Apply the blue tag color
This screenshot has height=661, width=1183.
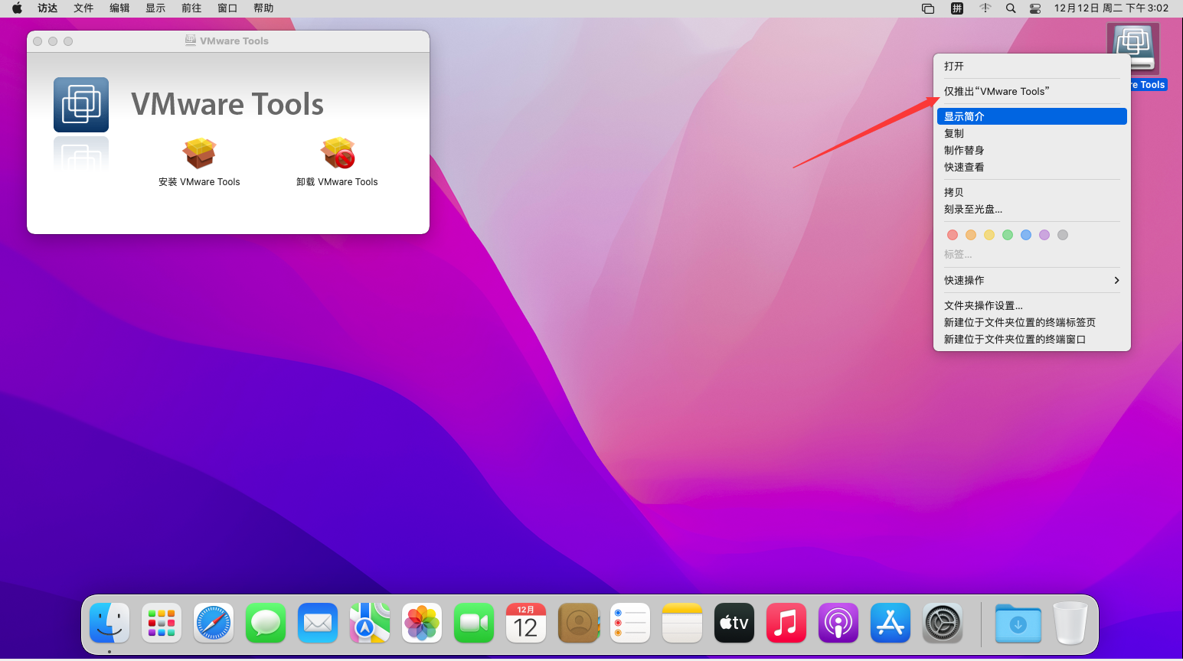point(1026,235)
